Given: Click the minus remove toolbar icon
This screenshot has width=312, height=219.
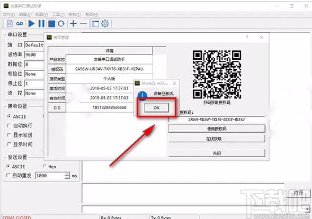Looking at the screenshot, I should pyautogui.click(x=83, y=24).
